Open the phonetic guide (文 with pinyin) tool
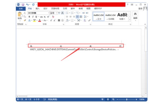 (x=59, y=13)
